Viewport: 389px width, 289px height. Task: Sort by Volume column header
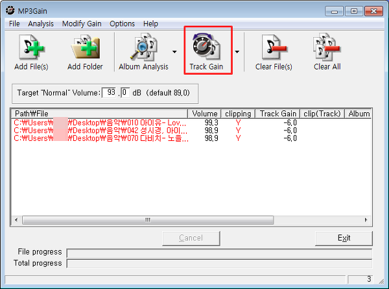coord(204,114)
